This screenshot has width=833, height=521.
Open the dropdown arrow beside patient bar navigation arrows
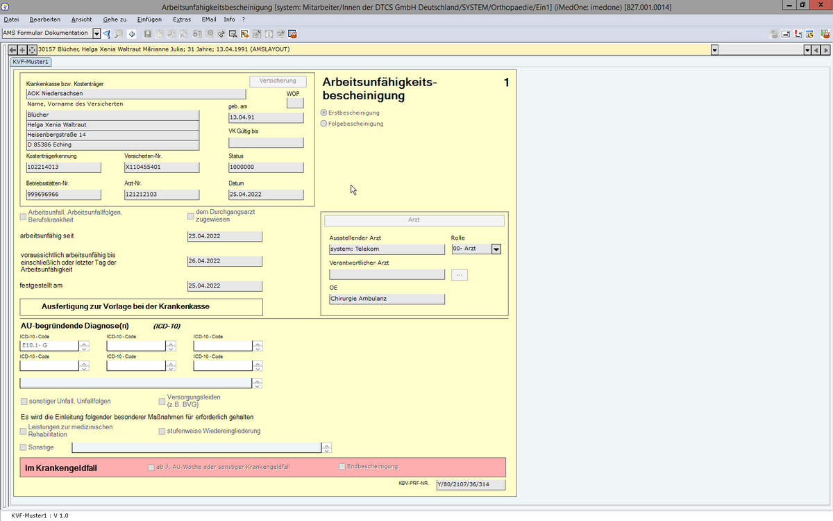pos(807,50)
